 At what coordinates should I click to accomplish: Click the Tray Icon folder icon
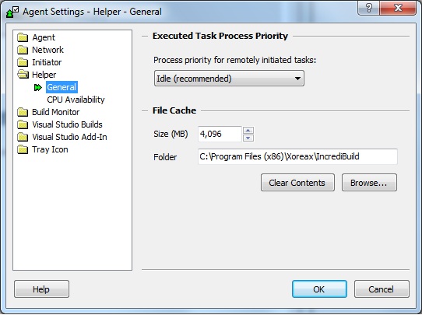pos(23,149)
